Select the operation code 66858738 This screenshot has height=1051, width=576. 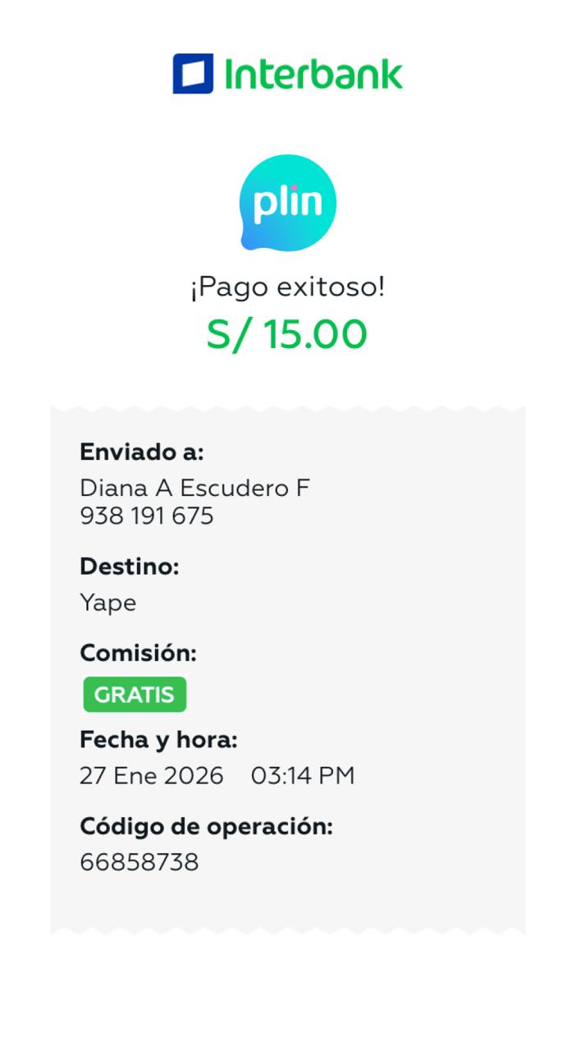pos(139,862)
